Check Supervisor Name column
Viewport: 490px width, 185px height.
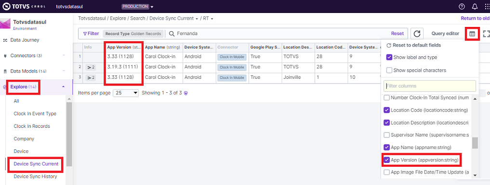(386, 135)
